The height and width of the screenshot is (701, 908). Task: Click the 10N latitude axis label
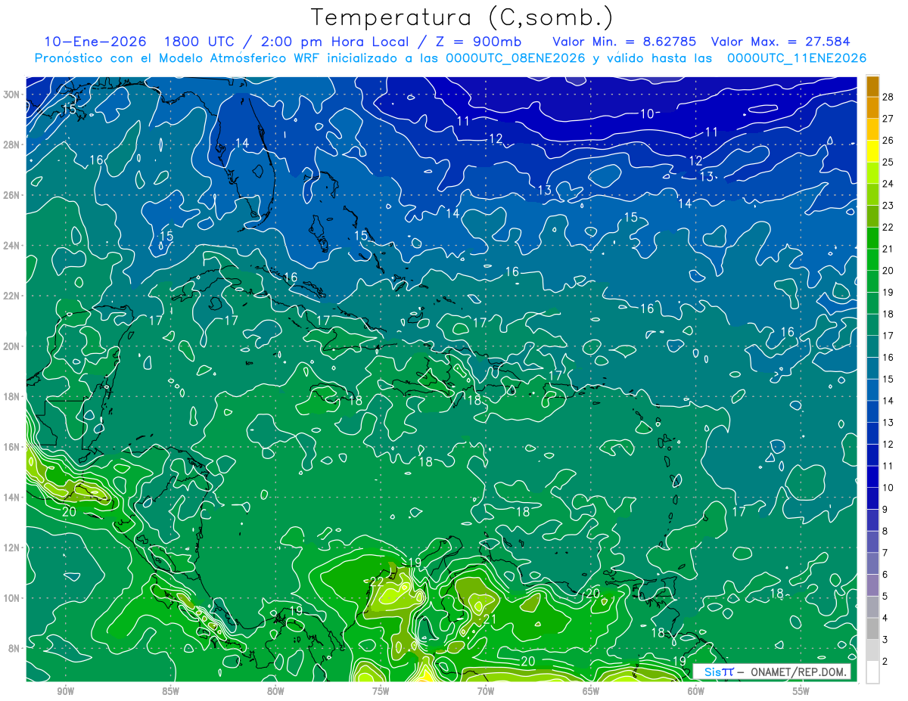click(13, 598)
